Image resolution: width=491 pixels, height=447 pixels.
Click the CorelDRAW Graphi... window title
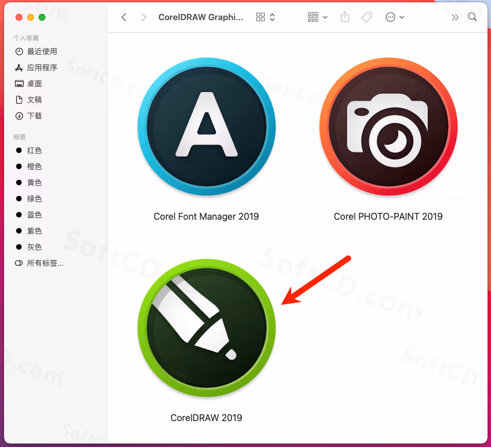[201, 17]
